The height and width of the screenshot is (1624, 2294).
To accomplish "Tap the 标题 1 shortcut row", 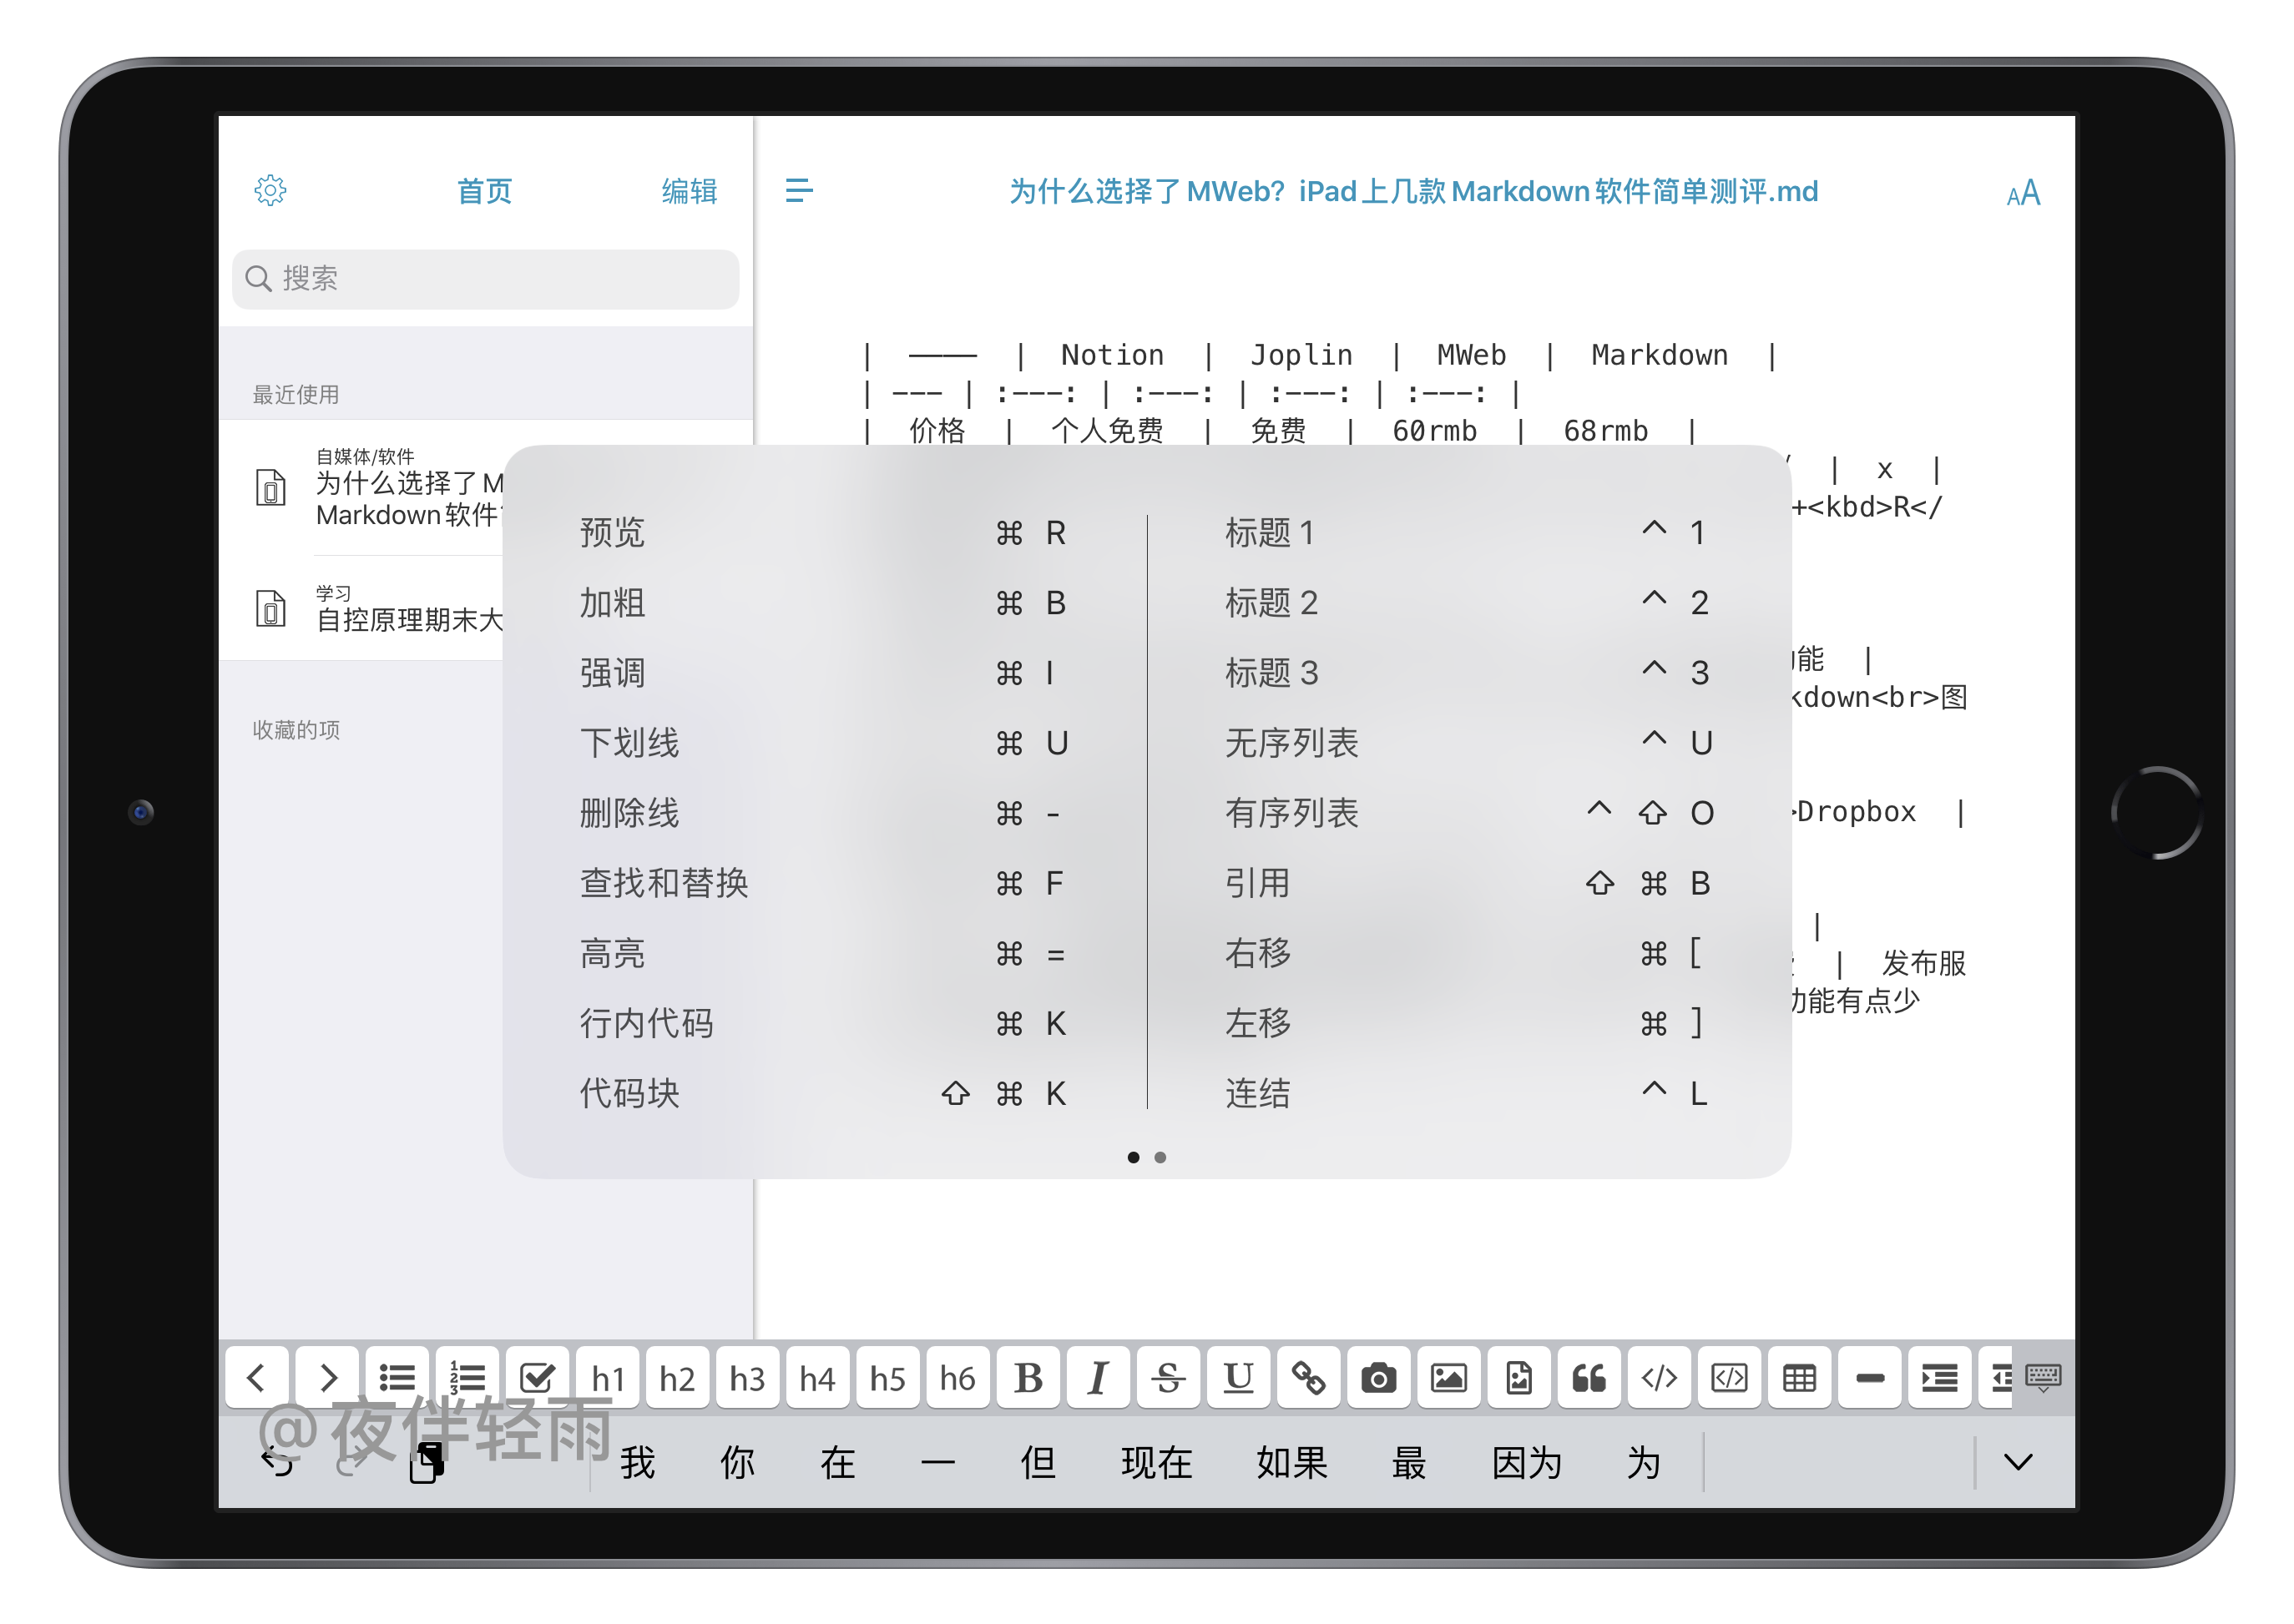I will point(1469,532).
